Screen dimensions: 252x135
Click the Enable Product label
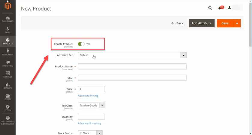click(63, 44)
